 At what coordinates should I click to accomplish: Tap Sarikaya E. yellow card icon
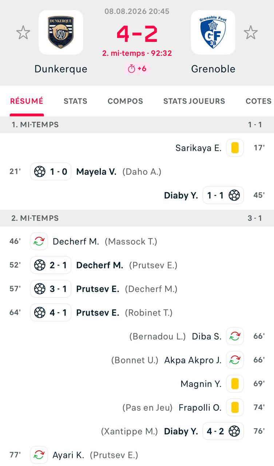235,148
